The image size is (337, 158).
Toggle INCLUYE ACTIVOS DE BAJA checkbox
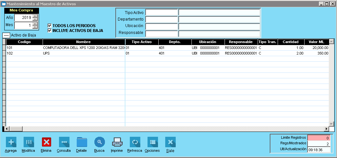pos(50,31)
